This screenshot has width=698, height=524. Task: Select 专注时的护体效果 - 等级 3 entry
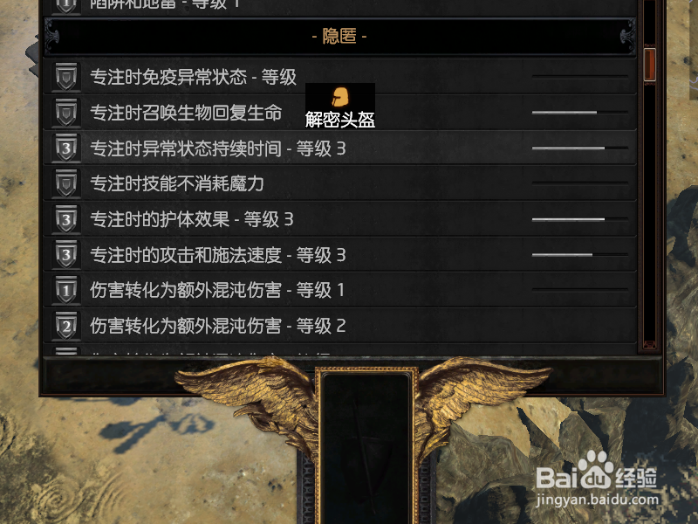tap(339, 219)
